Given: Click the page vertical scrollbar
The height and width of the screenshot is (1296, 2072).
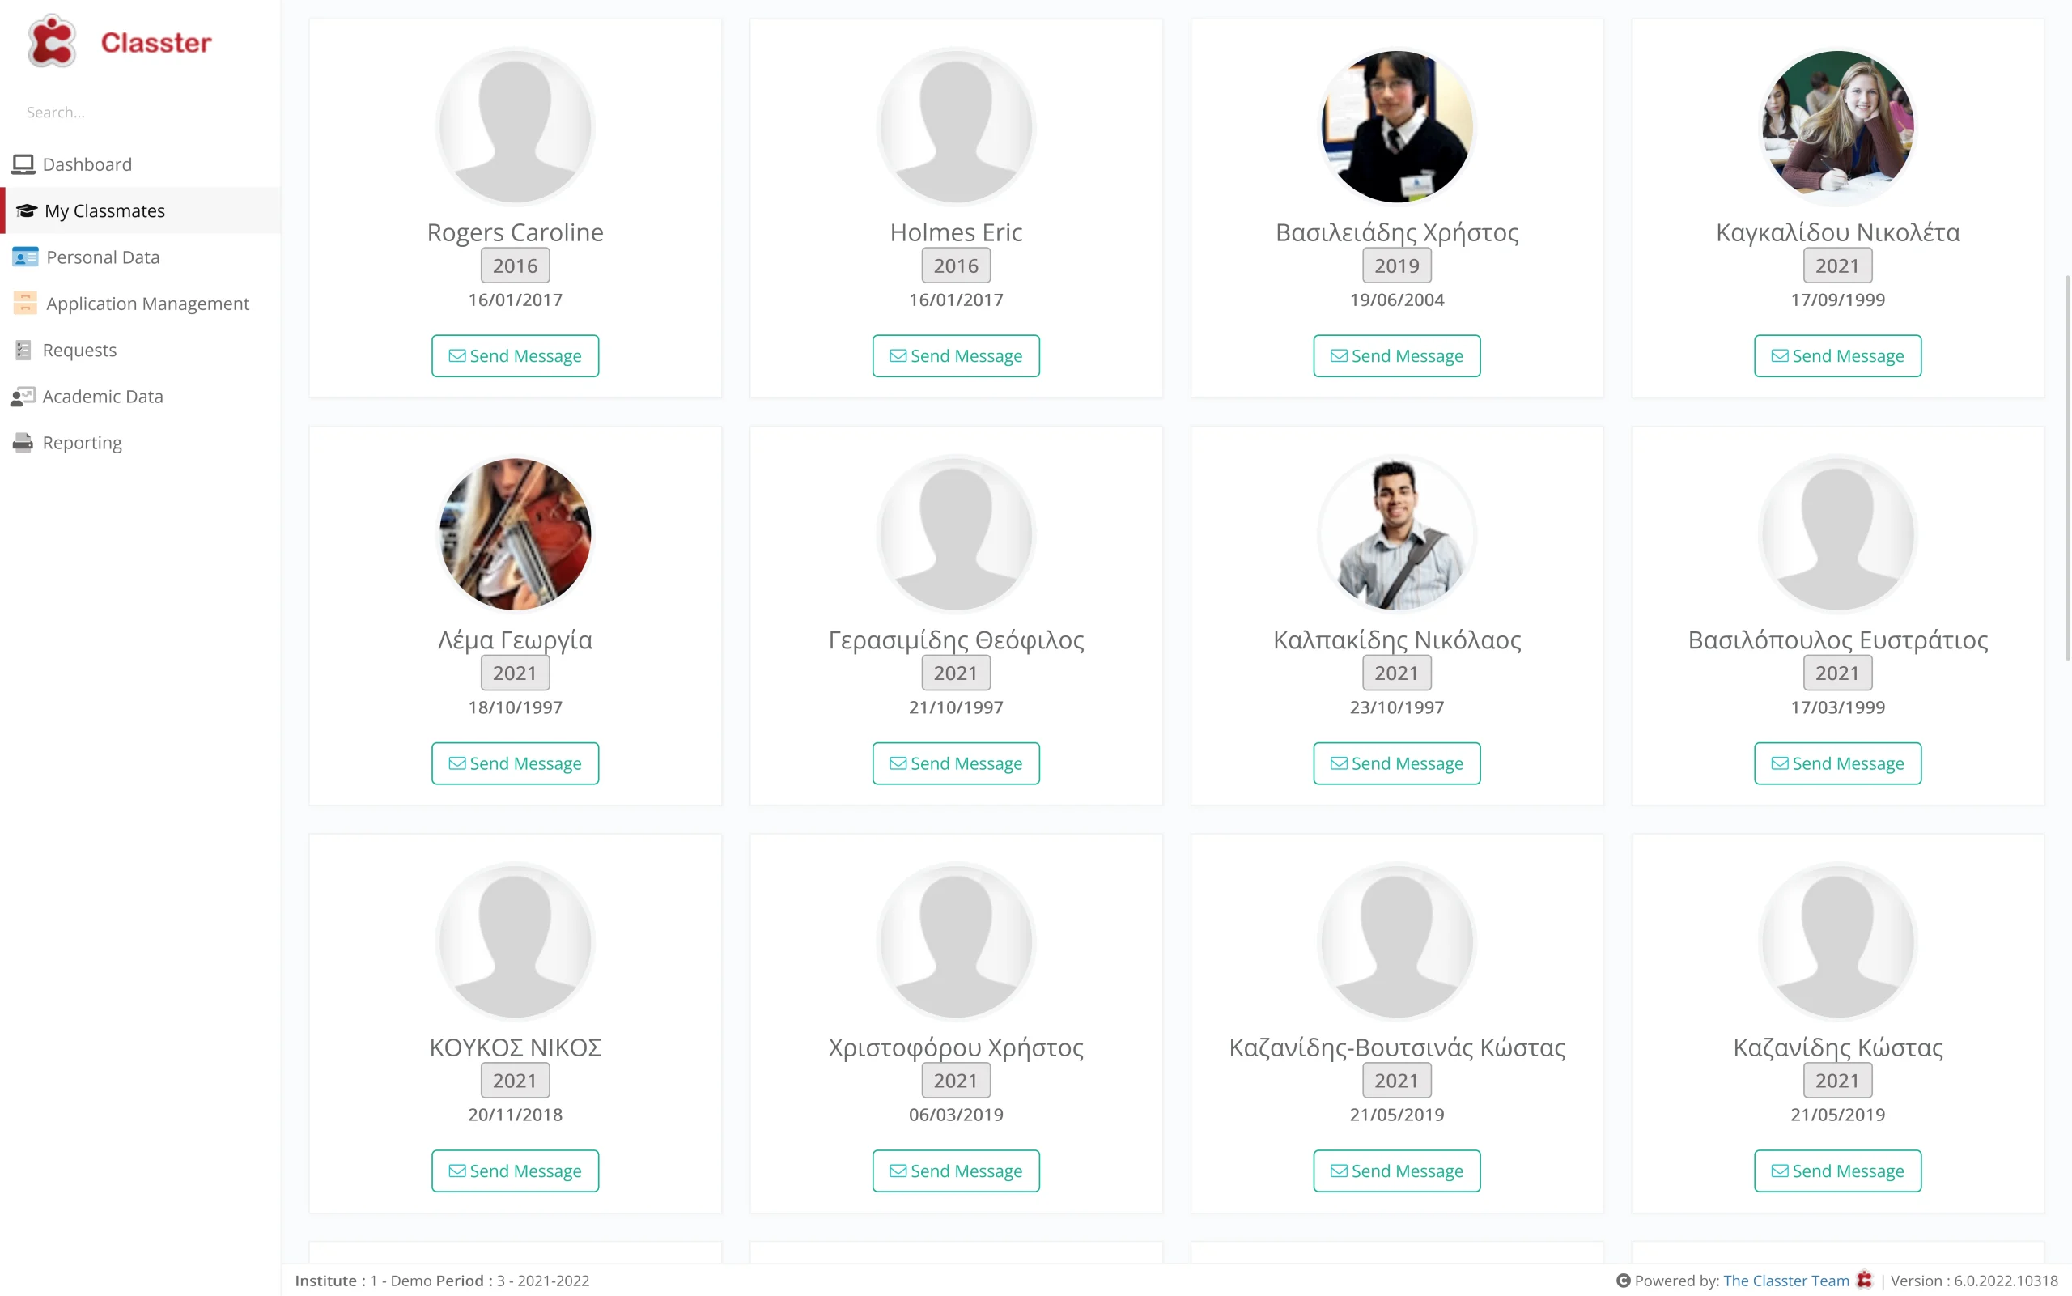Looking at the screenshot, I should point(2066,467).
